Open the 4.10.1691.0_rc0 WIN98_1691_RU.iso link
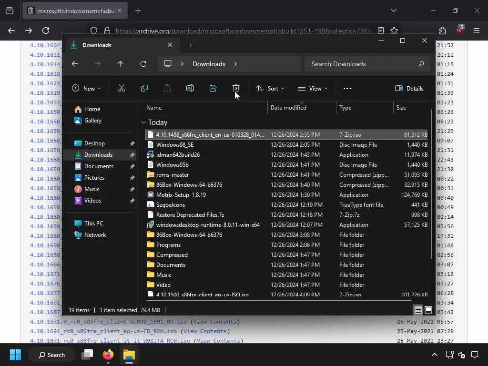Viewport: 488px width, 366px height. pyautogui.click(x=108, y=322)
